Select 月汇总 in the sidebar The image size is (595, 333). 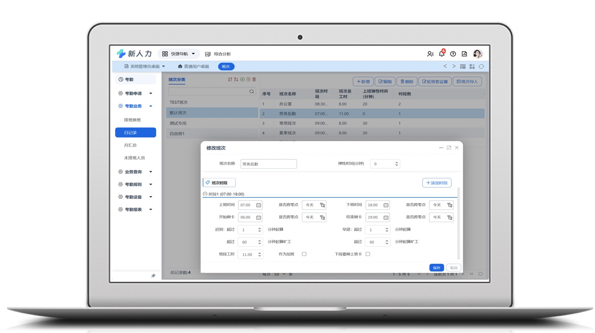130,145
